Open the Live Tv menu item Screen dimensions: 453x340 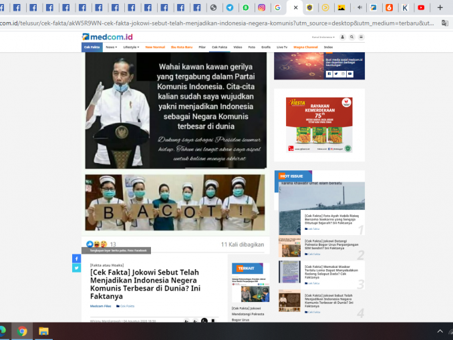[282, 47]
